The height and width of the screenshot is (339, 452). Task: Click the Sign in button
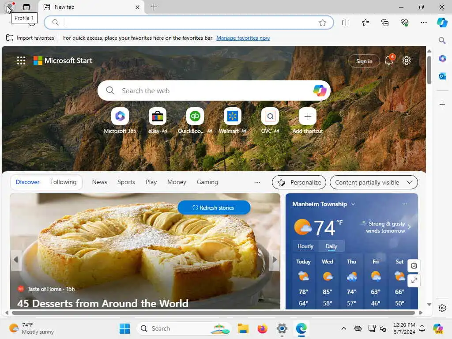(364, 61)
